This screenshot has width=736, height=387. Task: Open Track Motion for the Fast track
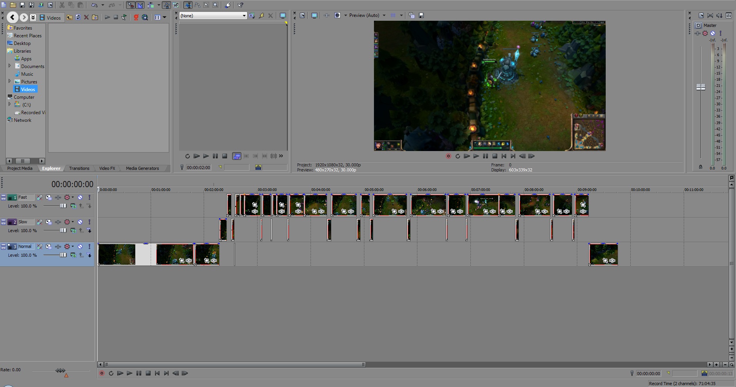48,197
